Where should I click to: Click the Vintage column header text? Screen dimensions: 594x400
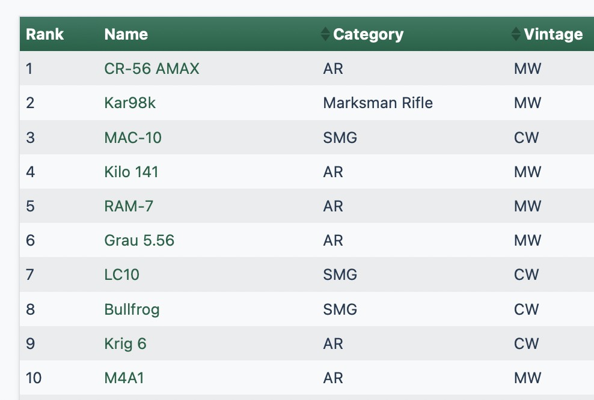tap(553, 34)
